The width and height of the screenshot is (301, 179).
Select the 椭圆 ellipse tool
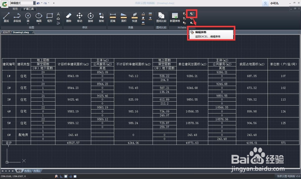pos(39,17)
